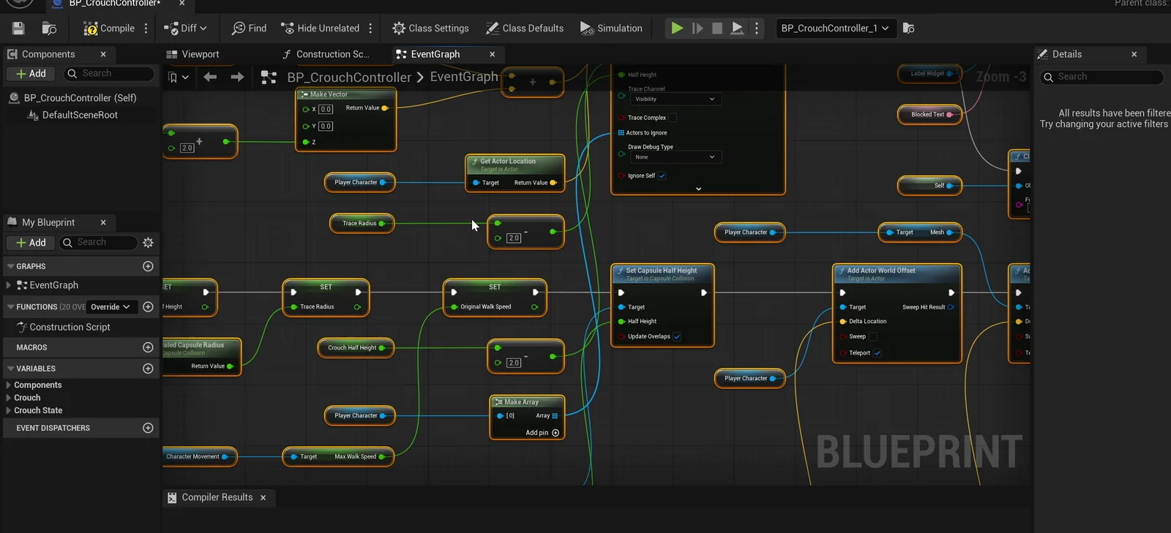
Task: Add a new graph with plus icon
Action: point(148,267)
